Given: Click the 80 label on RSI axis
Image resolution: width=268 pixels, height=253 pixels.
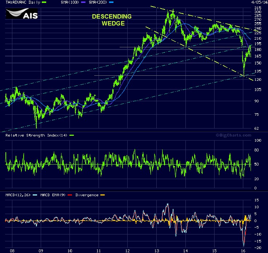Looking at the screenshot, I should click(x=257, y=150).
